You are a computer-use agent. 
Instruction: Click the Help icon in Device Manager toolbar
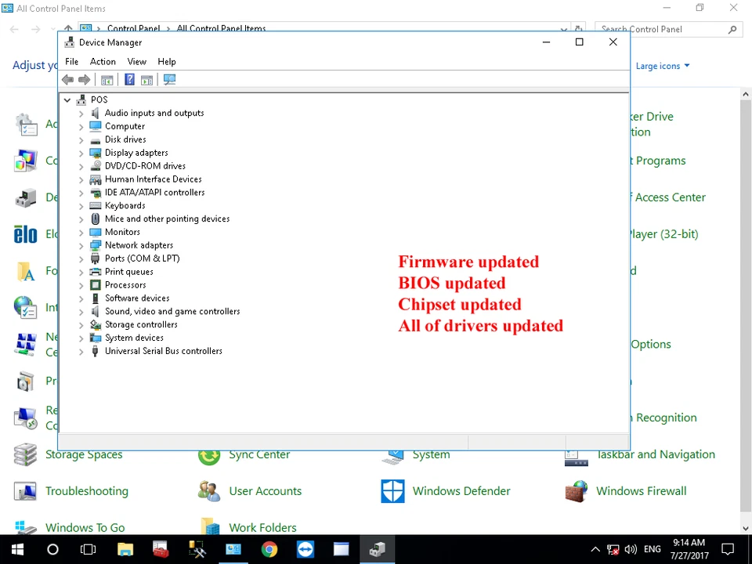pyautogui.click(x=129, y=79)
